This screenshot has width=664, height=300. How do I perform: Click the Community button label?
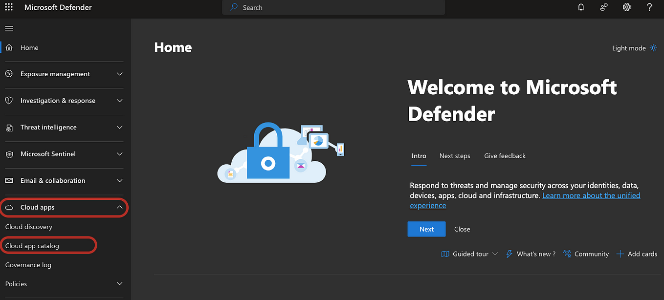[592, 254]
